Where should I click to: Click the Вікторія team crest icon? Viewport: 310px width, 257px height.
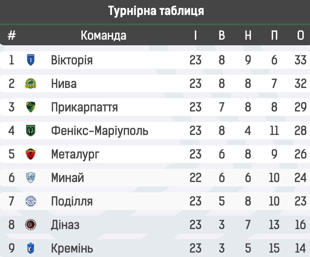click(31, 60)
